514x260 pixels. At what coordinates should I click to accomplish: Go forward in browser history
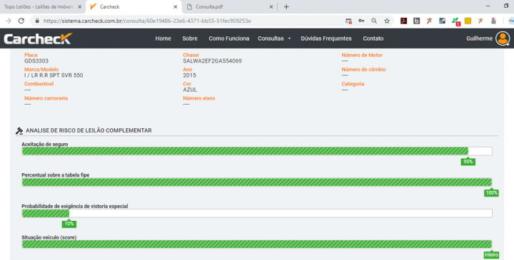(x=8, y=21)
